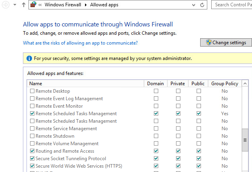Click the Private column header

pyautogui.click(x=178, y=84)
